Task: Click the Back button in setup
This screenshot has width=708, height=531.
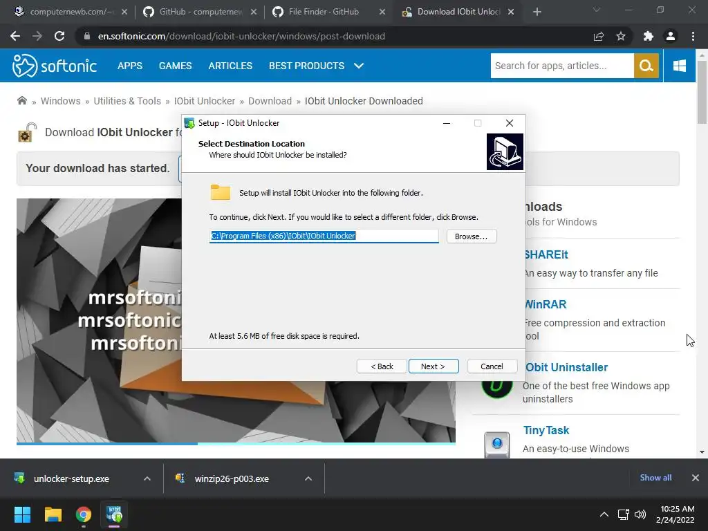Action: click(x=382, y=366)
